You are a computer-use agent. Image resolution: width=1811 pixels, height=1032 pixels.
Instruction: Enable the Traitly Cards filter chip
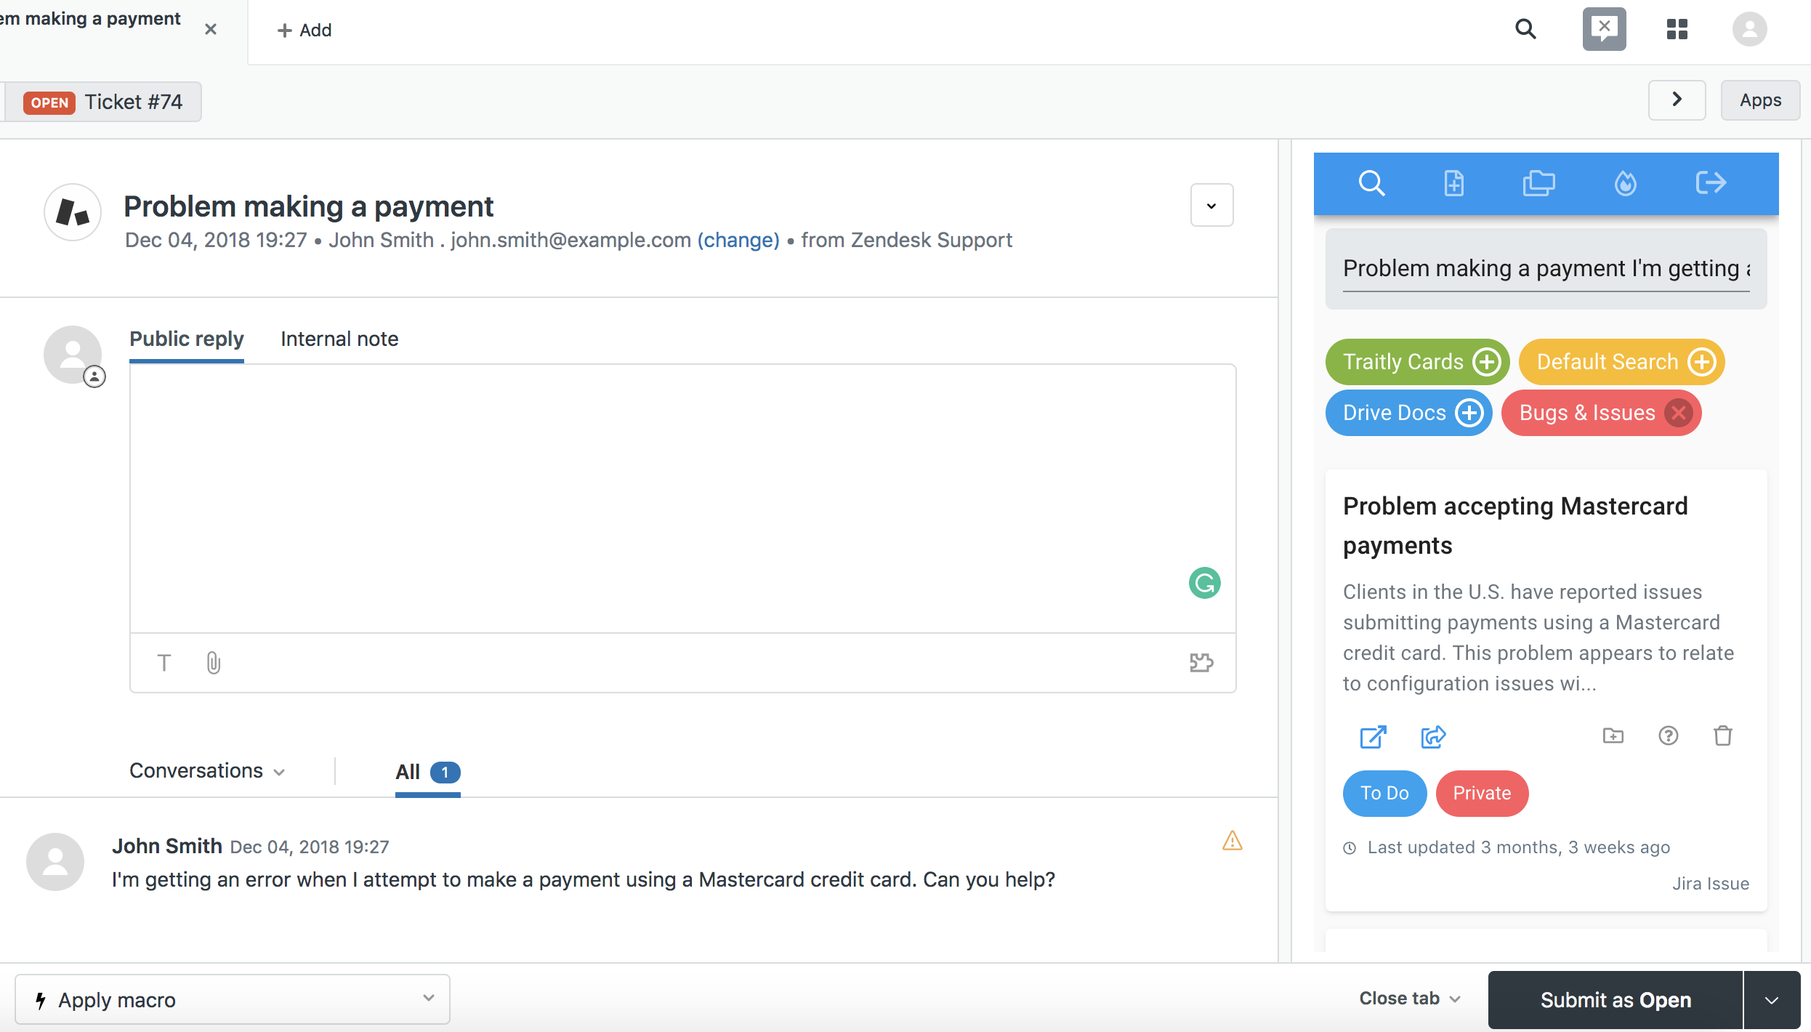[1486, 362]
